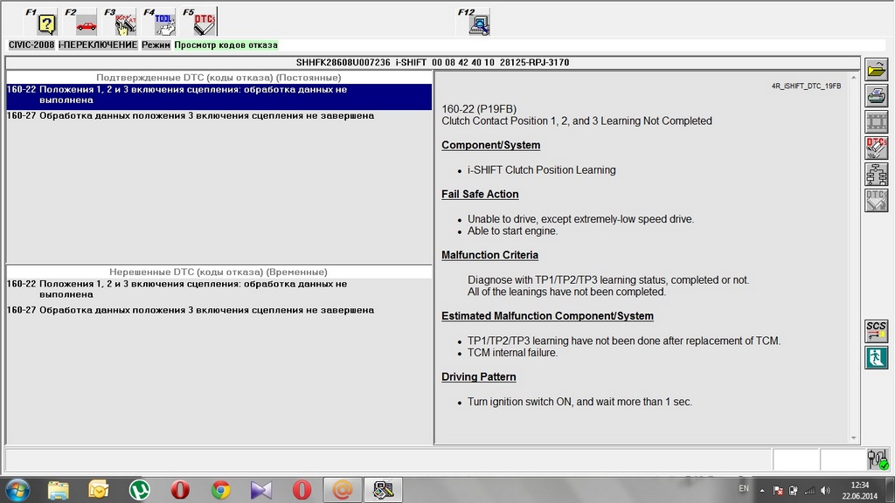Open Windows Explorer from the taskbar
This screenshot has width=895, height=503.
click(59, 490)
